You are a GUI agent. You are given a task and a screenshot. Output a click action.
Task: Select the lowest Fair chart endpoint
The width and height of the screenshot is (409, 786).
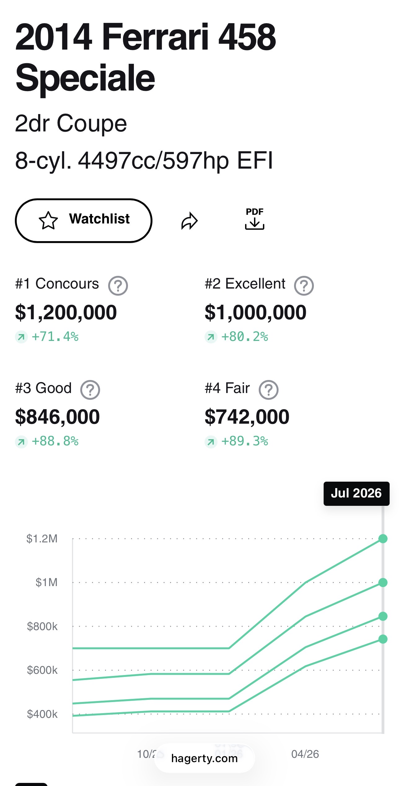click(x=383, y=639)
